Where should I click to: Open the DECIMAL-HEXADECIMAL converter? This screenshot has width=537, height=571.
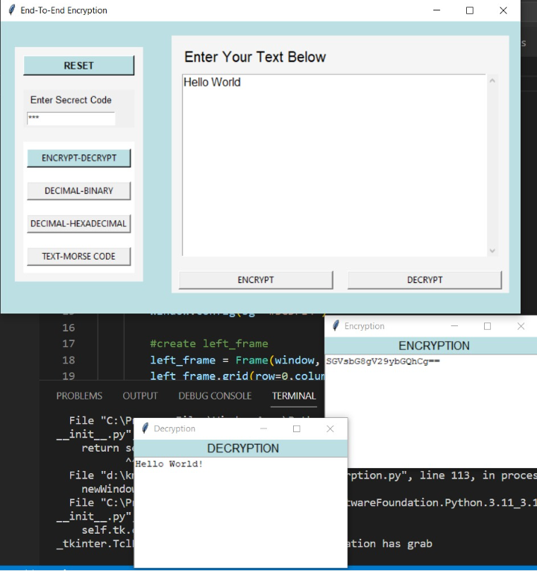(79, 224)
